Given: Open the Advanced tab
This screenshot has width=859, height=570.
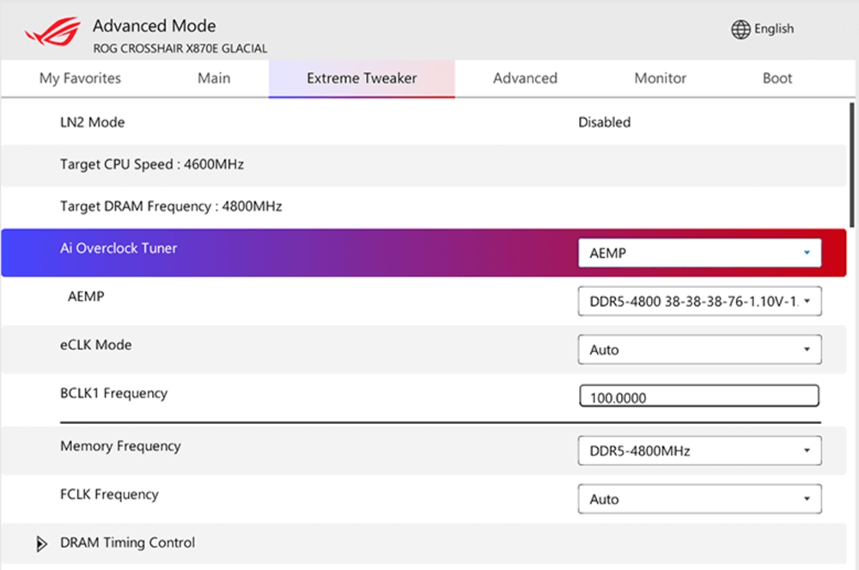Looking at the screenshot, I should pyautogui.click(x=525, y=78).
